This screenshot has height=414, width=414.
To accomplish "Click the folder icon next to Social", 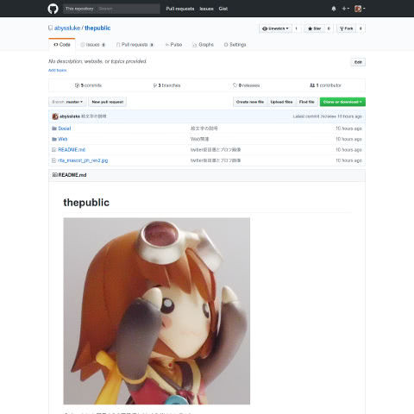I will [54, 129].
